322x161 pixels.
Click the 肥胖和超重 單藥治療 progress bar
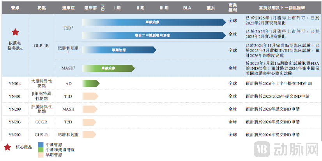coord(119,50)
